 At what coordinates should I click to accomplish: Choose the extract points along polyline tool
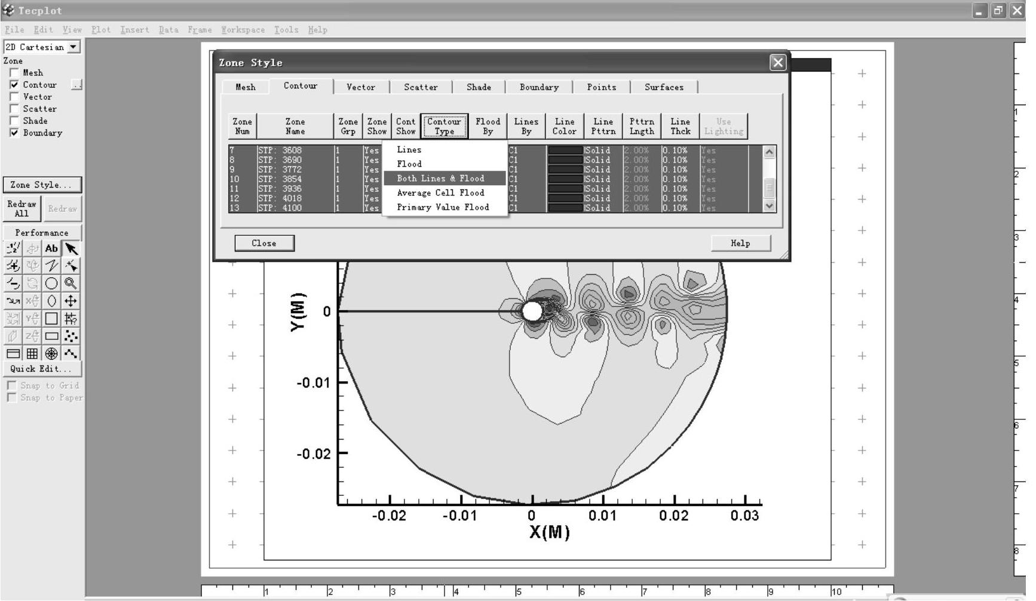tap(71, 354)
